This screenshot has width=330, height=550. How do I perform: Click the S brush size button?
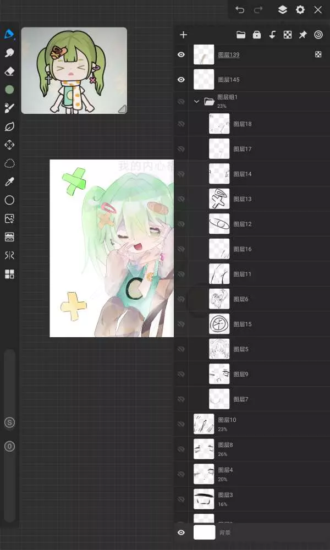click(x=9, y=422)
